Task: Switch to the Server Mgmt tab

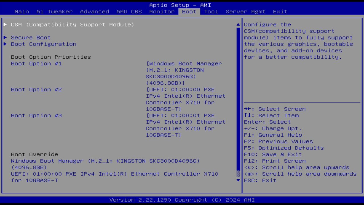Action: 245,12
